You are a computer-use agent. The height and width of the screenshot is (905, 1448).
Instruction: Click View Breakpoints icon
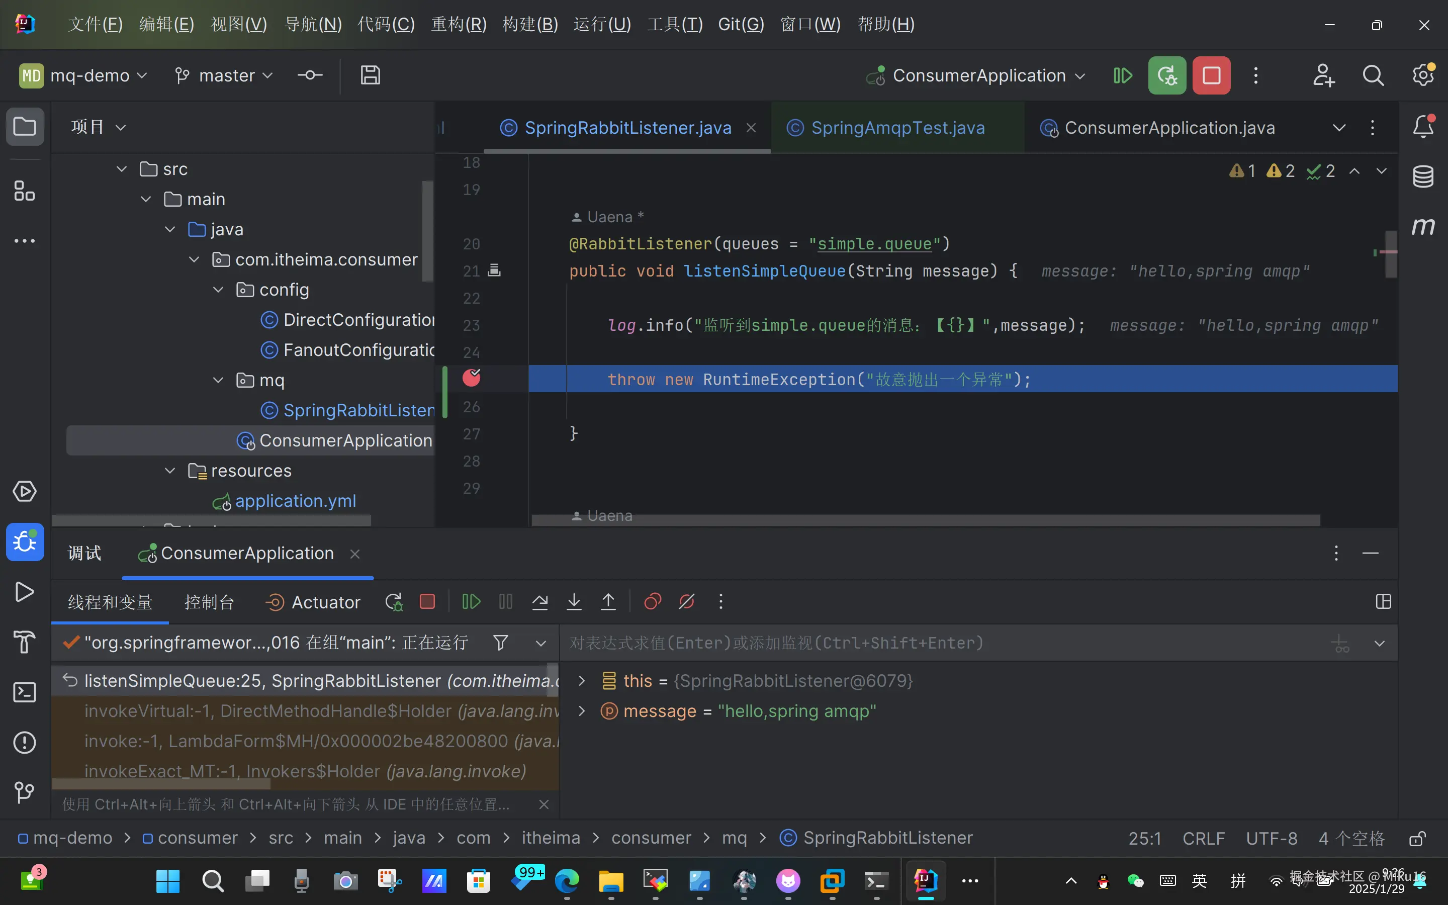coord(652,601)
